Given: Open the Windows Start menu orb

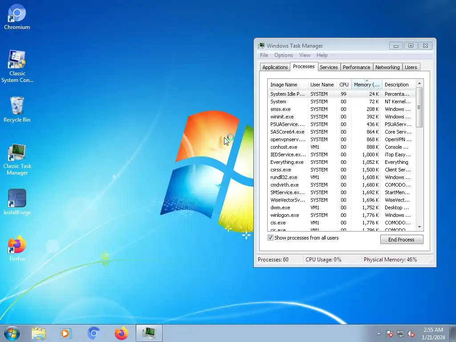Looking at the screenshot, I should tap(12, 333).
